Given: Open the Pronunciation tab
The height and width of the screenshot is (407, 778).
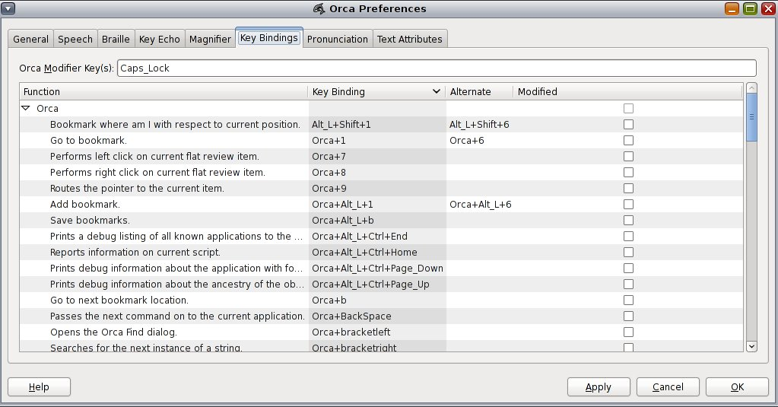Looking at the screenshot, I should point(338,40).
